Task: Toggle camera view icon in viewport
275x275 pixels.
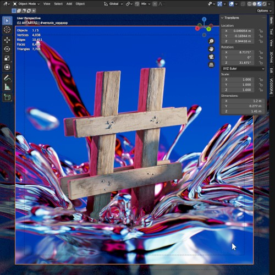Action: click(211, 57)
